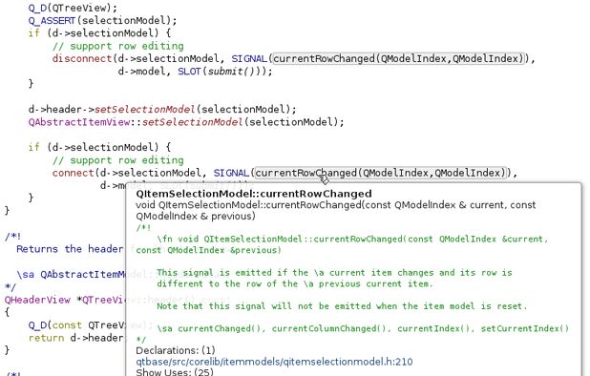Click the disconnect function name
The image size is (590, 376).
click(82, 58)
